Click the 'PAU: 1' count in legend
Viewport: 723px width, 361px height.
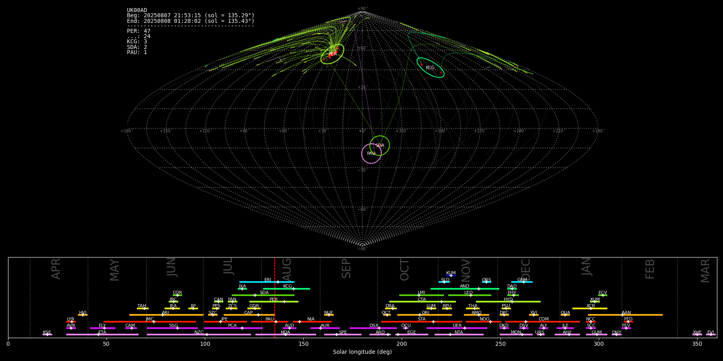tap(137, 53)
